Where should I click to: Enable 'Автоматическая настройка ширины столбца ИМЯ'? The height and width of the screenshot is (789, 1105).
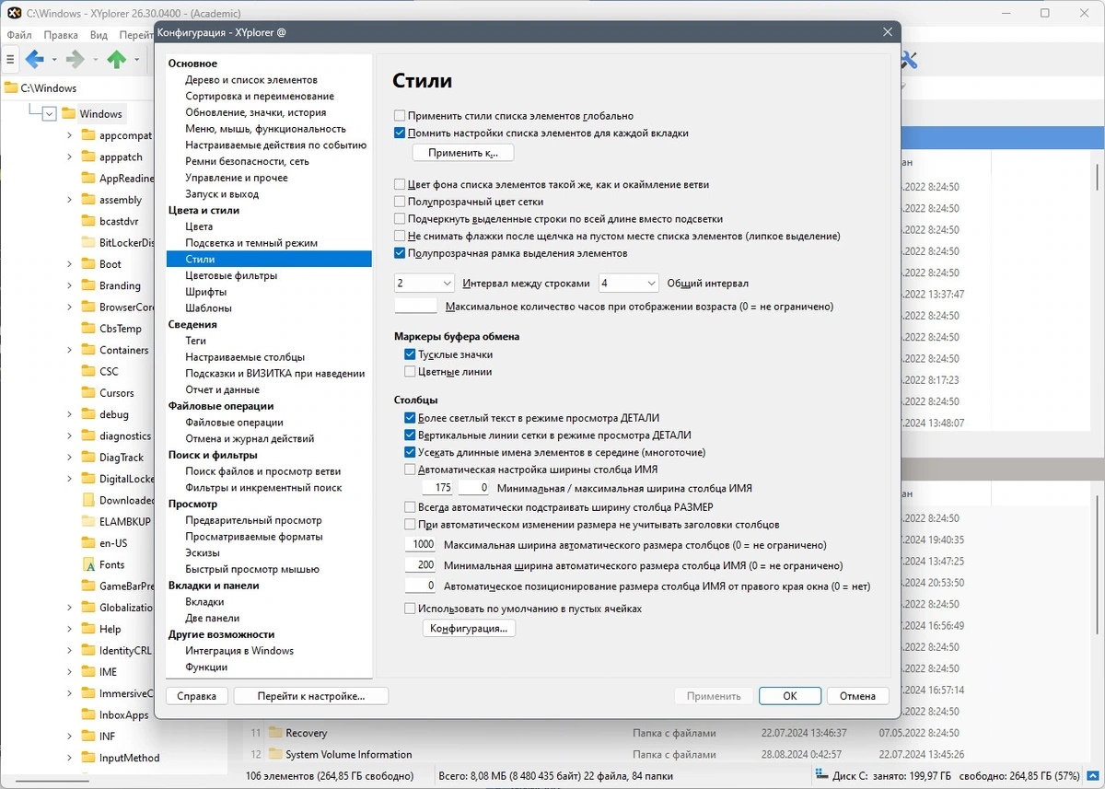411,470
